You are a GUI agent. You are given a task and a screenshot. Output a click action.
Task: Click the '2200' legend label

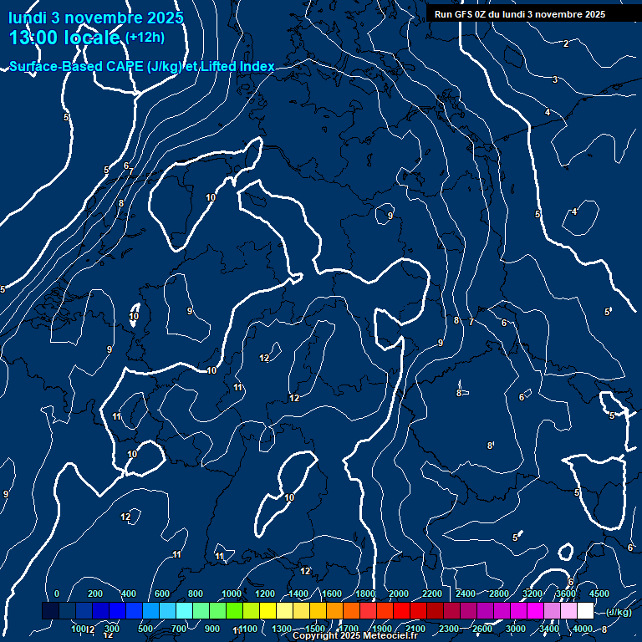432,594
